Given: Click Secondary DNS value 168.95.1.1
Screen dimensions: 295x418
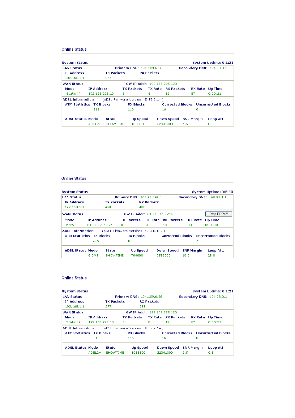Looking at the screenshot, I should 218,197.
